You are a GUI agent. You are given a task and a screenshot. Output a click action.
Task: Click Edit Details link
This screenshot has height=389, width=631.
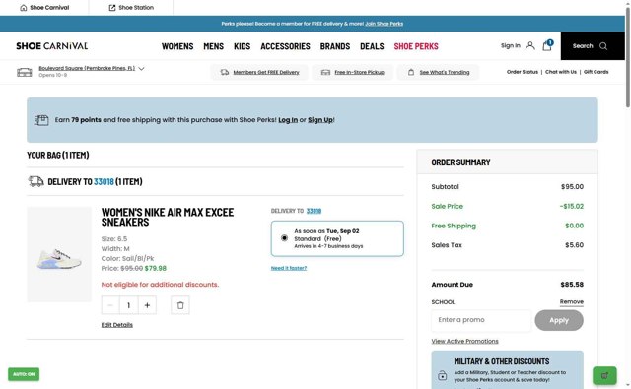click(x=116, y=325)
